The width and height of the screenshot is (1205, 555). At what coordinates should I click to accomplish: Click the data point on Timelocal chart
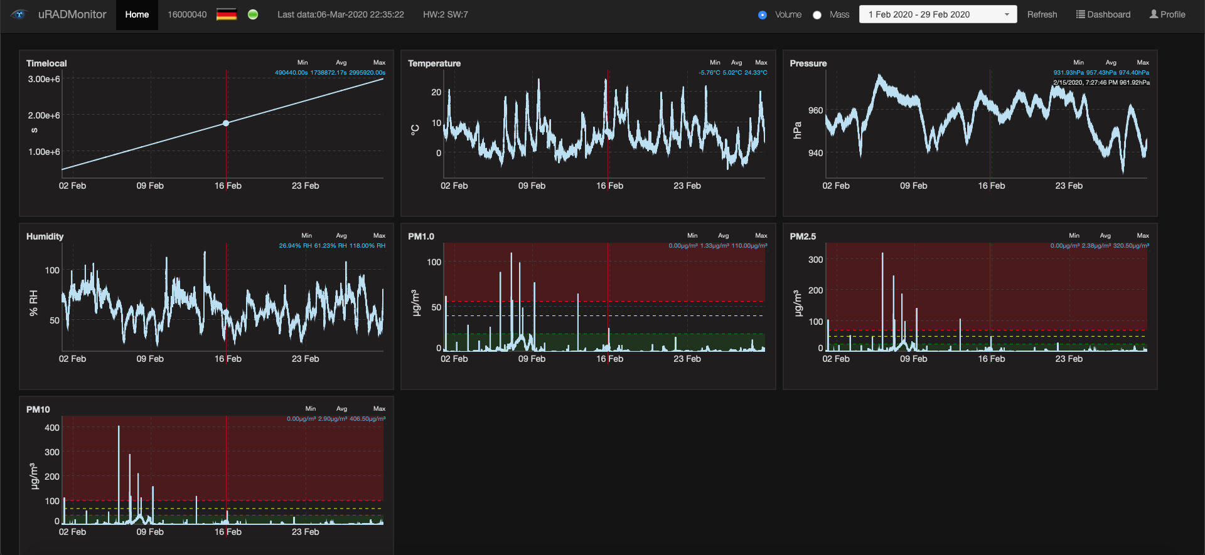click(x=226, y=123)
